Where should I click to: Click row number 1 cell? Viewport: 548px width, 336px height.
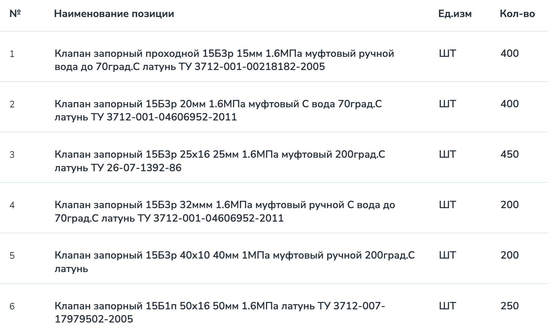point(12,54)
